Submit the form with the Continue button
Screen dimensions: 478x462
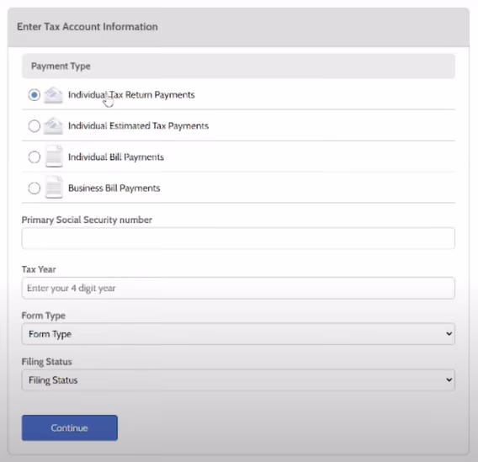[70, 427]
